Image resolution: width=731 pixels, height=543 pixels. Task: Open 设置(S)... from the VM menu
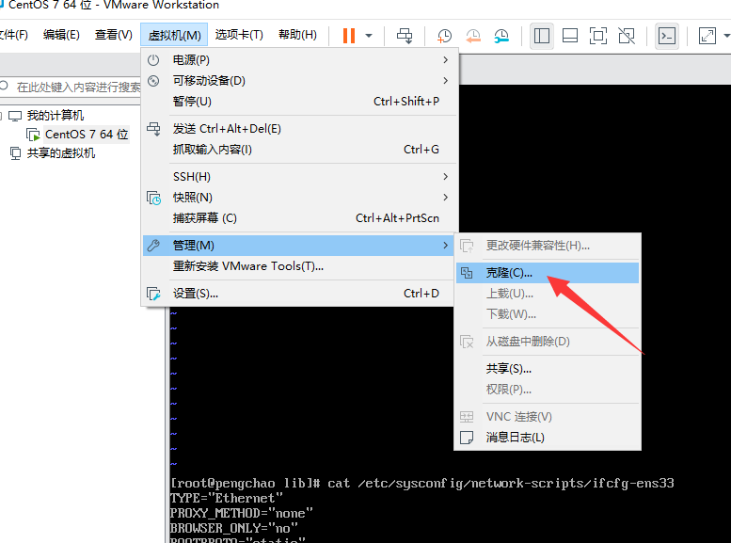click(298, 294)
